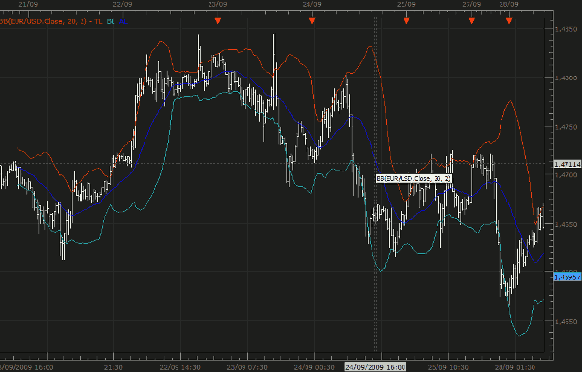Click the BB(EUR/USD.Close, 20, 2) legend title
The height and width of the screenshot is (372, 582).
coord(44,22)
